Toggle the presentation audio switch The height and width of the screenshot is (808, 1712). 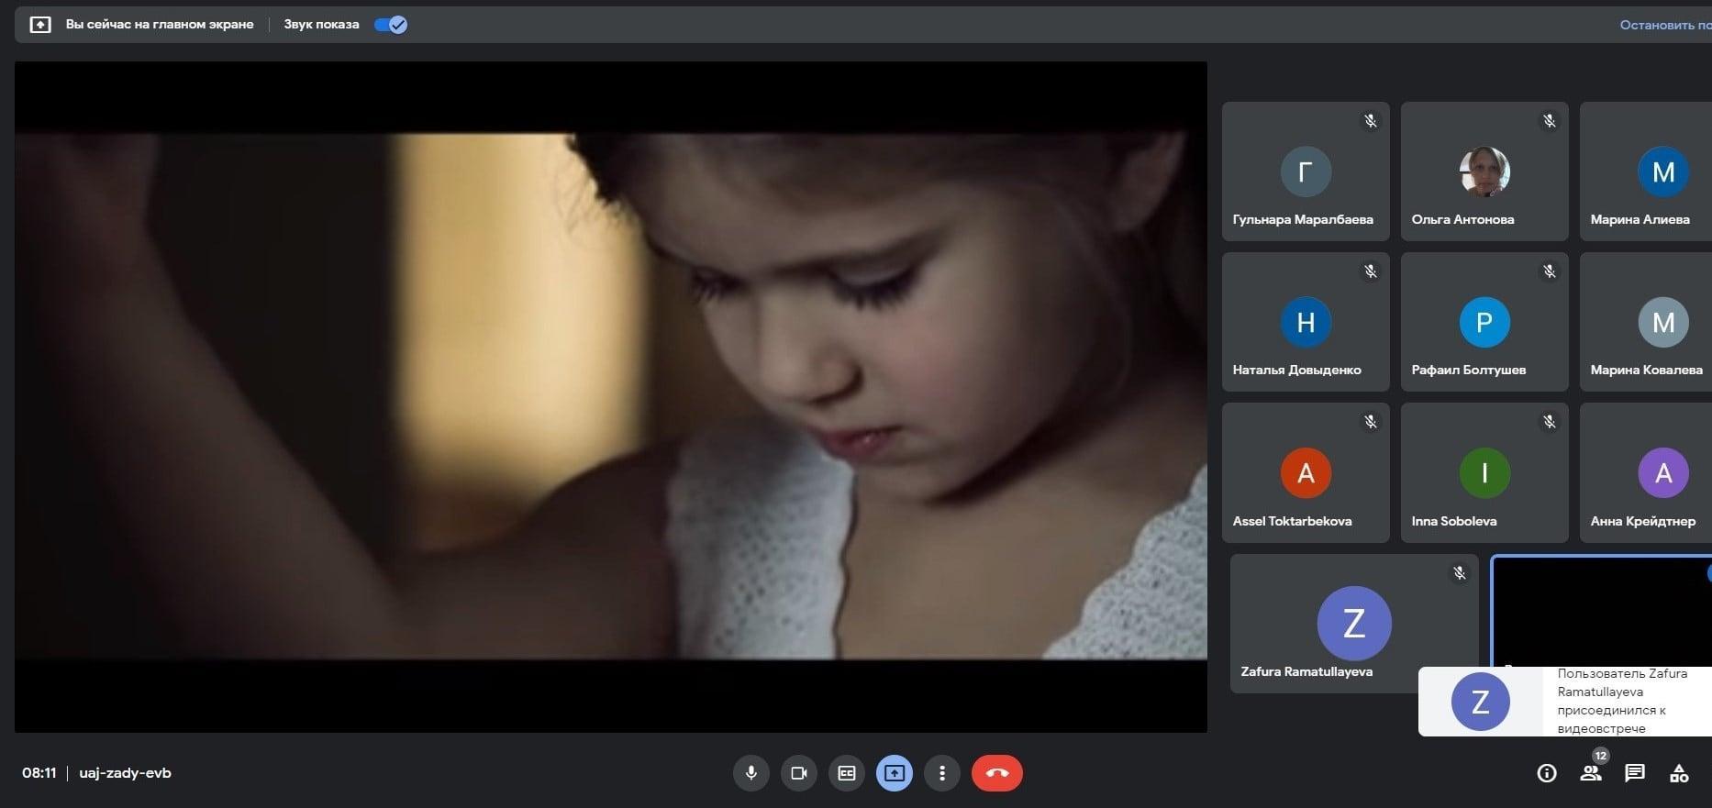391,25
